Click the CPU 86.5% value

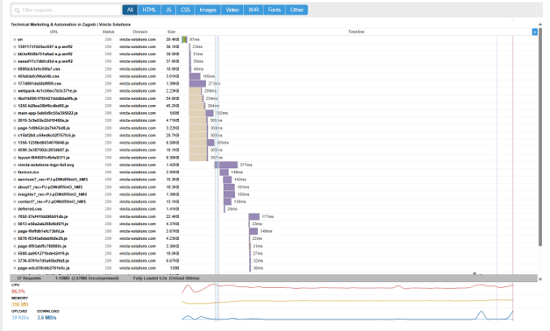(x=18, y=292)
